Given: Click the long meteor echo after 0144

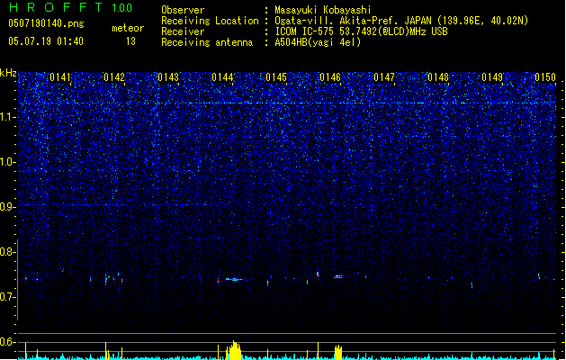Looking at the screenshot, I should [x=235, y=279].
